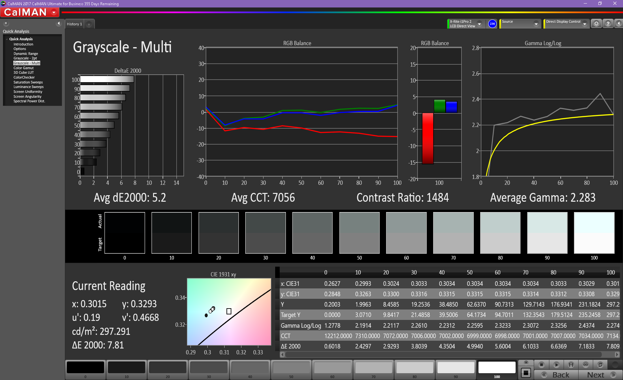Collapse the left Quick Analysis panel
Image resolution: width=623 pixels, height=380 pixels.
[59, 23]
